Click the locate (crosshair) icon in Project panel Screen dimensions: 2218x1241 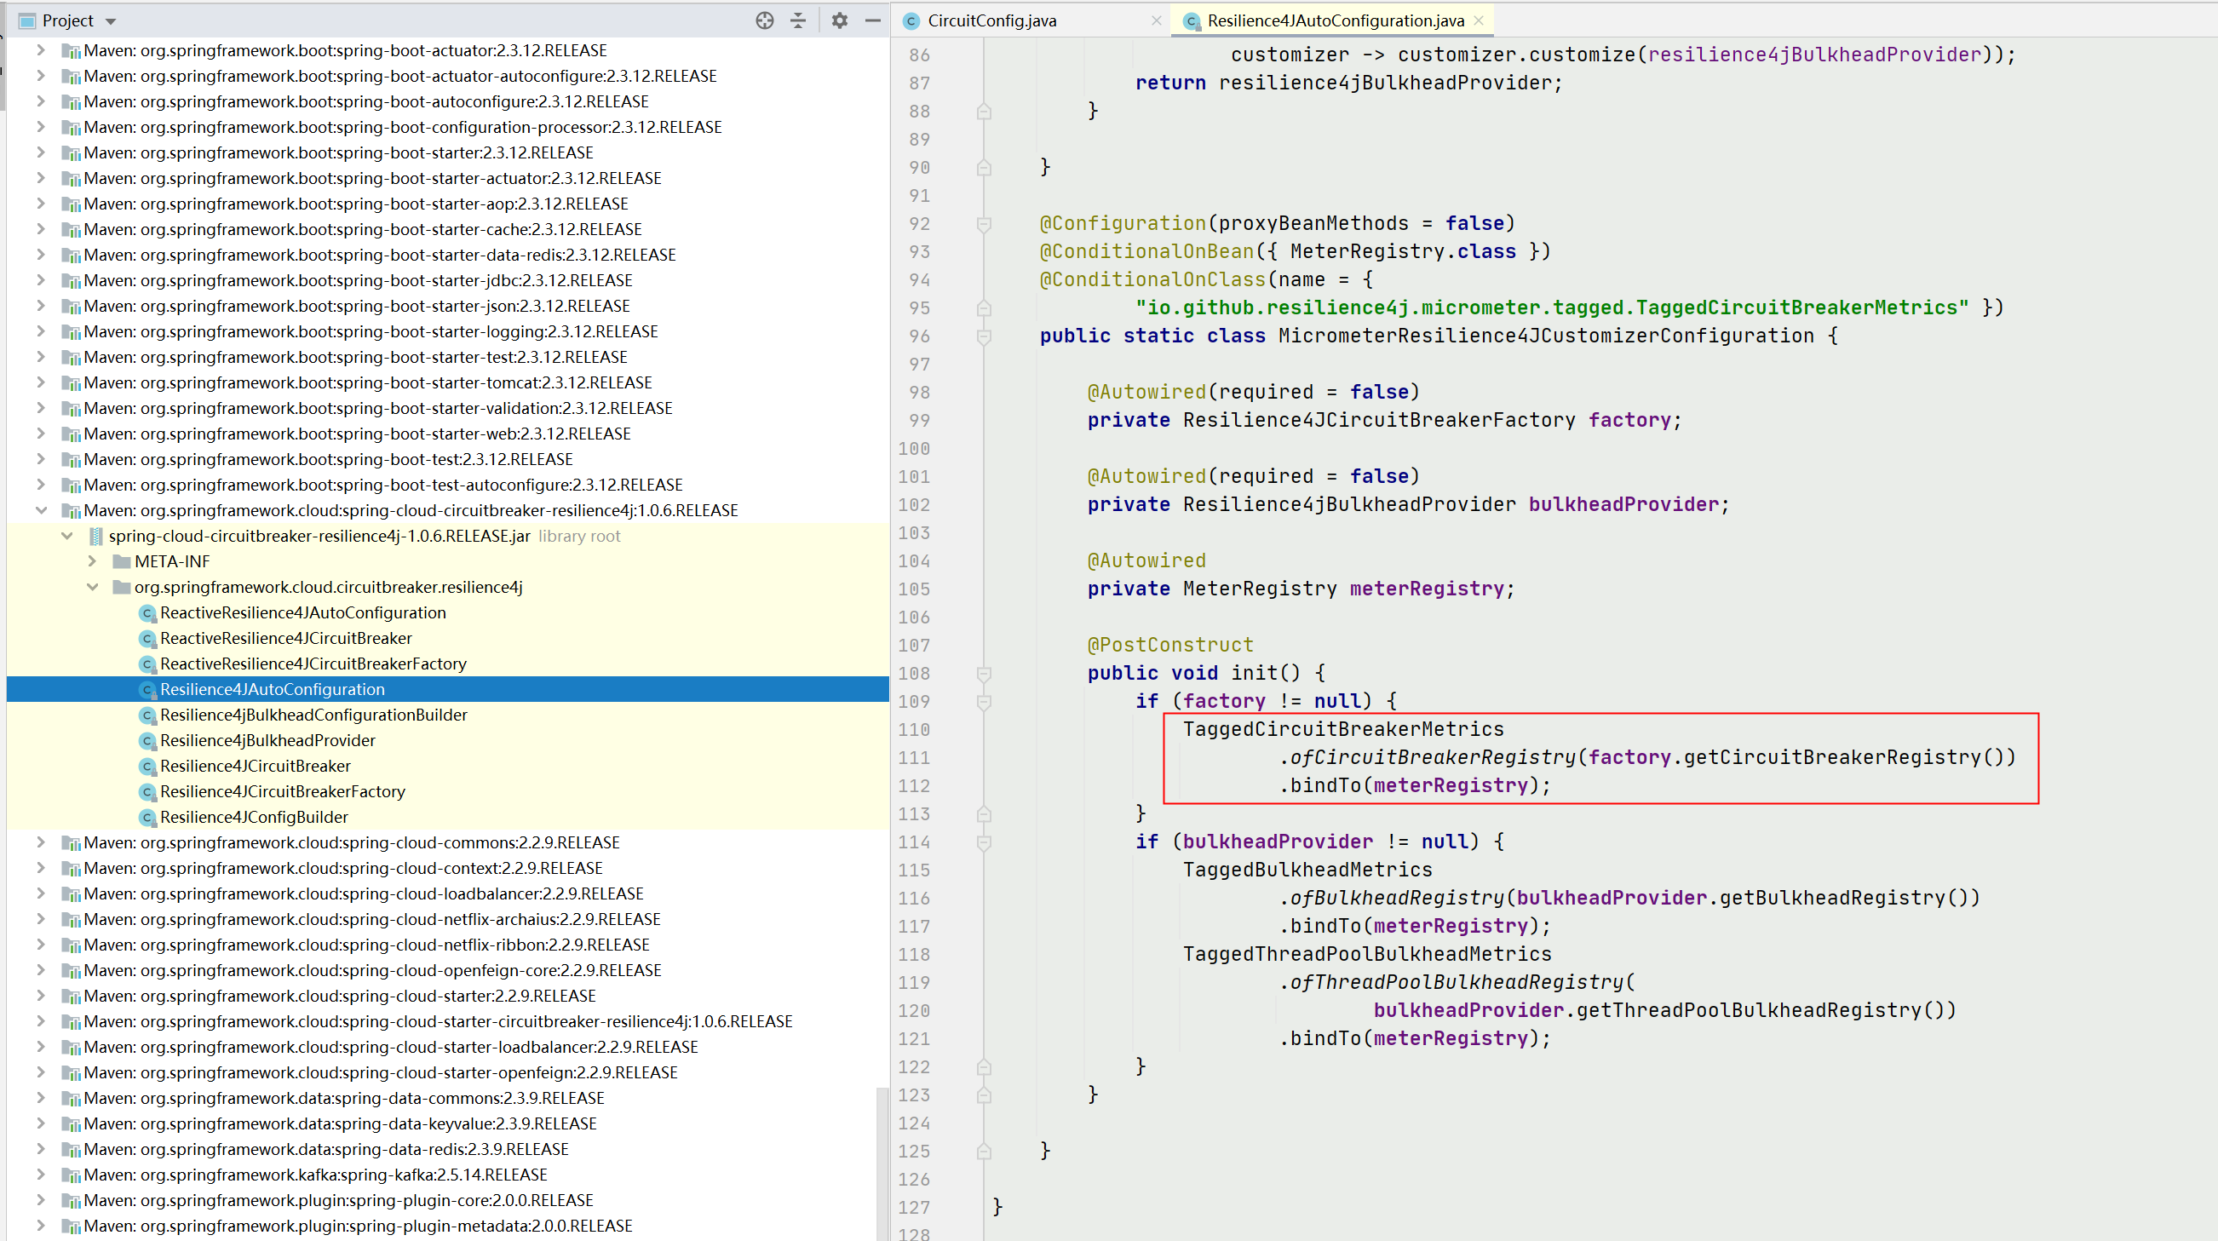click(x=764, y=20)
